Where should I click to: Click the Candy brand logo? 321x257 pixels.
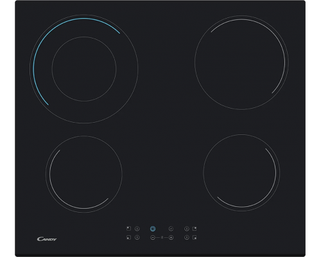point(47,239)
